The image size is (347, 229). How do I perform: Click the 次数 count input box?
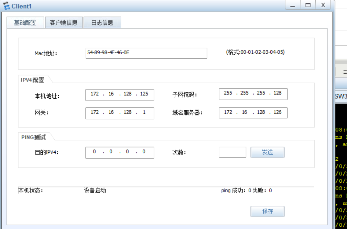coord(232,152)
